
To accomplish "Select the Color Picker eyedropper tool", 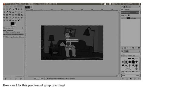I will click(7, 12).
